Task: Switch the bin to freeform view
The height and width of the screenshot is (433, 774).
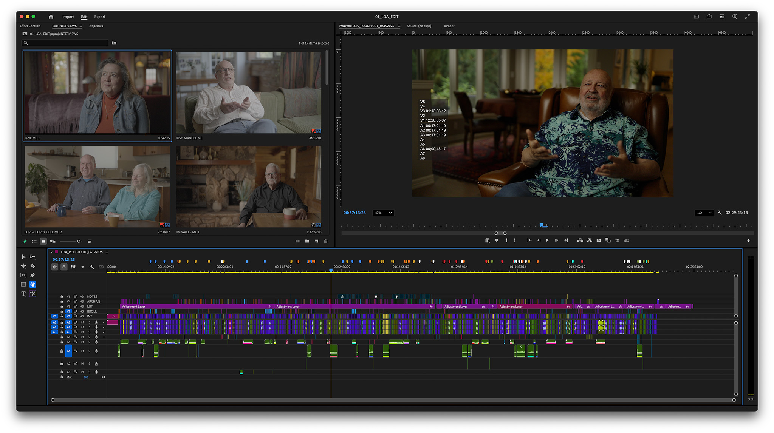Action: click(53, 241)
